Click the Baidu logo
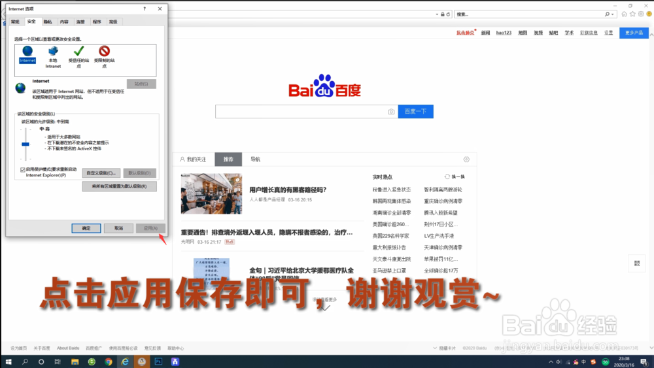This screenshot has height=368, width=654. coord(324,86)
